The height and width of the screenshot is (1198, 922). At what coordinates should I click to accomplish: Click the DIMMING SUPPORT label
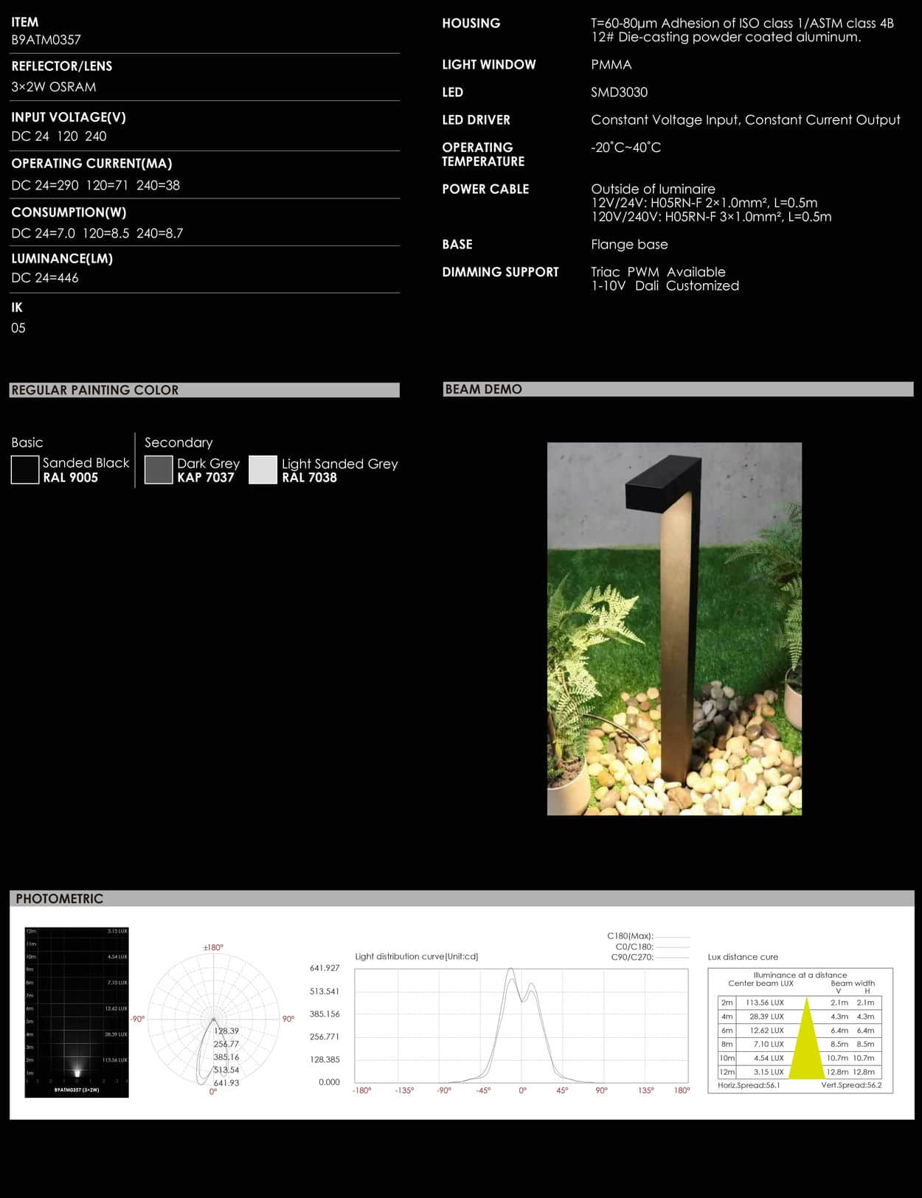coord(500,272)
